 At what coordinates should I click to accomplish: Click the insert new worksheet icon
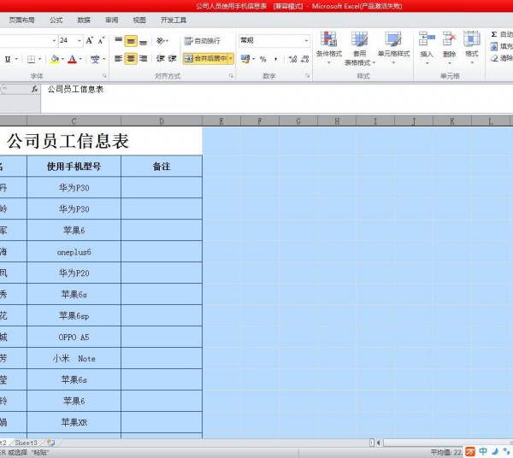click(x=50, y=443)
